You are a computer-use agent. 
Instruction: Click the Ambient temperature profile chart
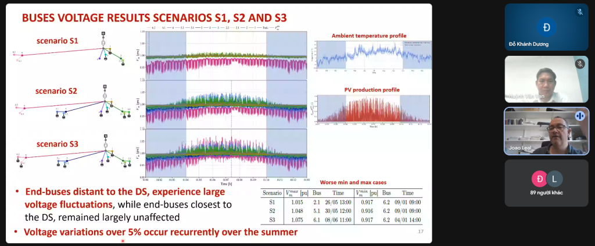pyautogui.click(x=373, y=56)
